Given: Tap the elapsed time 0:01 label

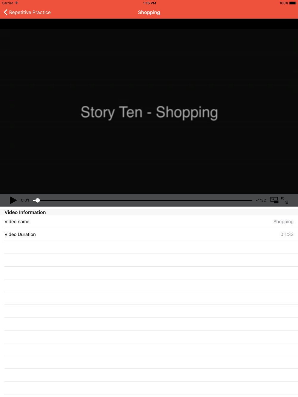Looking at the screenshot, I should tap(25, 200).
